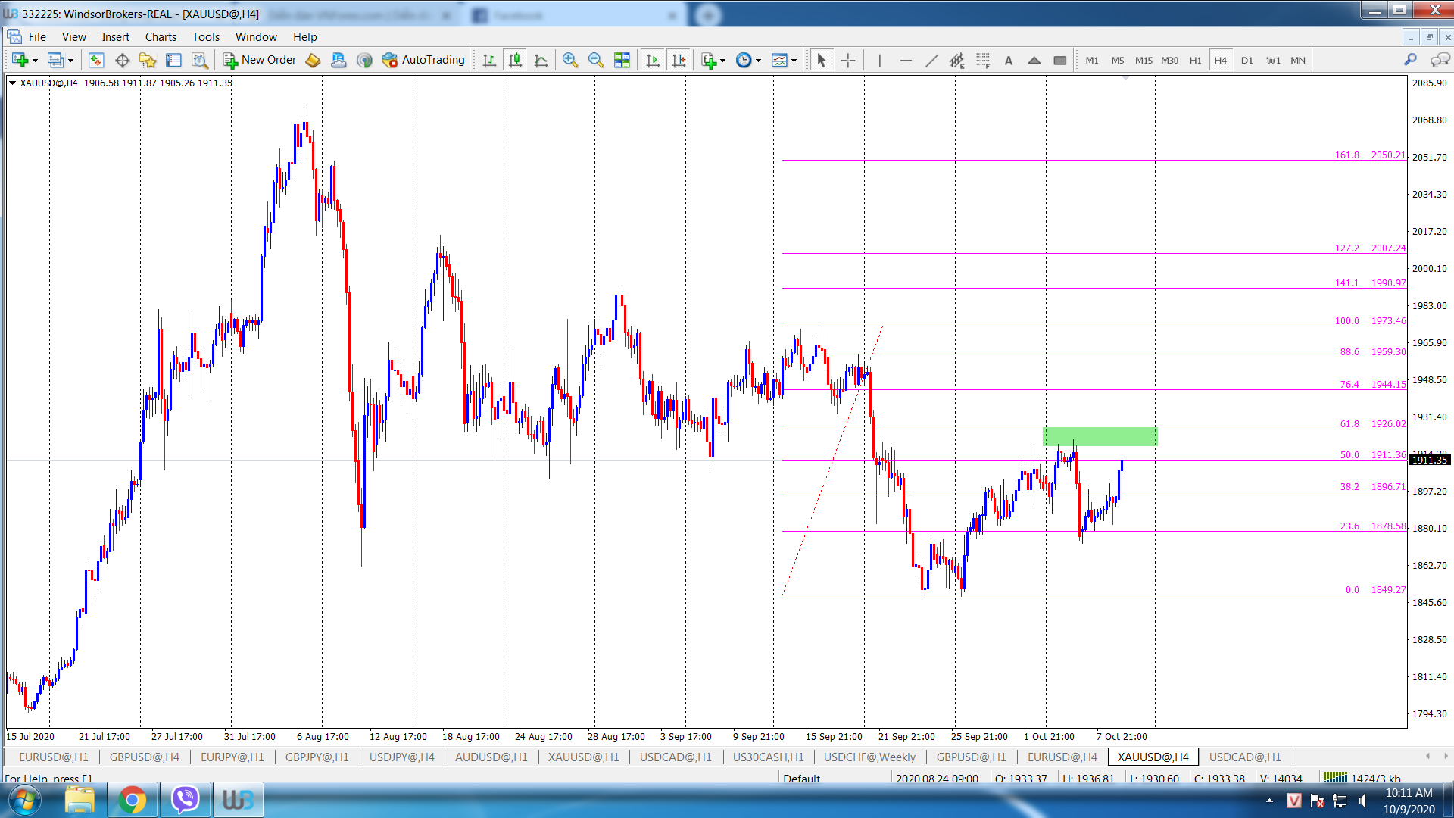Toggle the Data Window crosshair icon

[122, 60]
